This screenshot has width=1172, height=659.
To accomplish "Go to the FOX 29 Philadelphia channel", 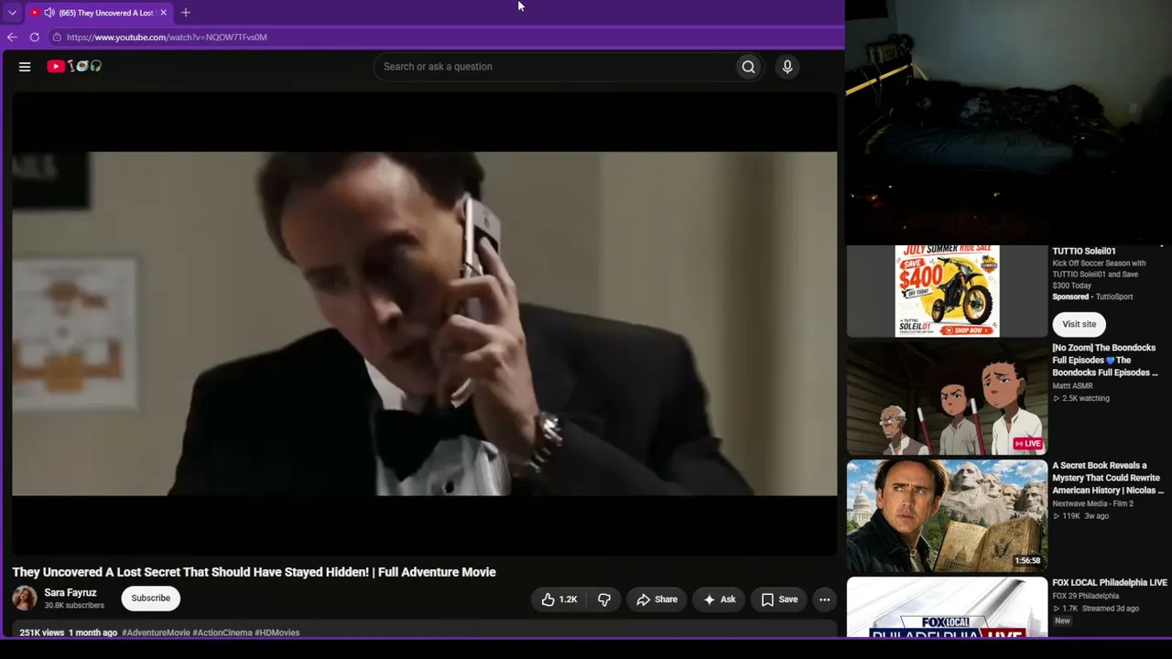I will click(x=1085, y=596).
